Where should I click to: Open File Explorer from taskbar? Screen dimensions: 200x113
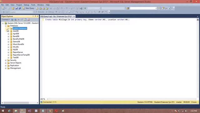(16, 111)
